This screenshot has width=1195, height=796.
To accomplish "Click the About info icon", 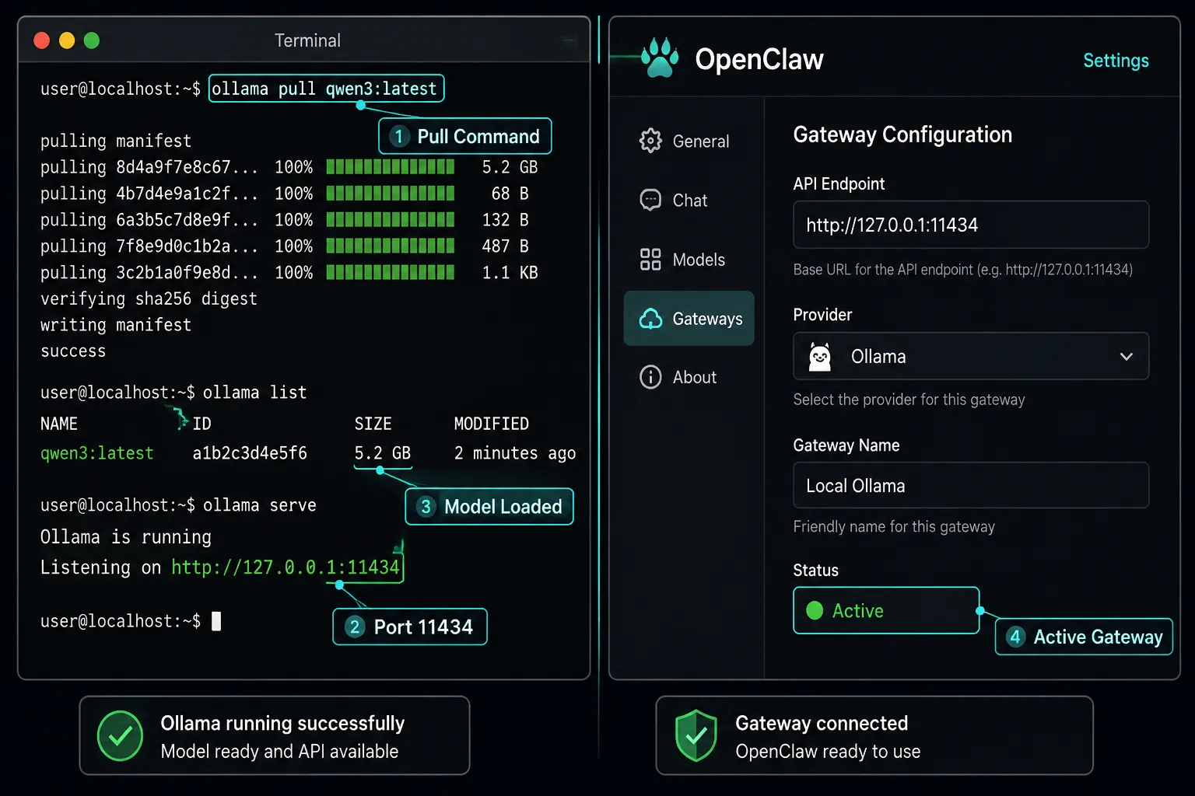I will pyautogui.click(x=650, y=377).
